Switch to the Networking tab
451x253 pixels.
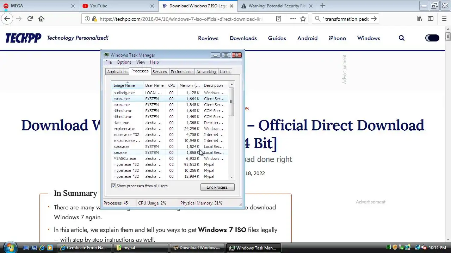(206, 72)
